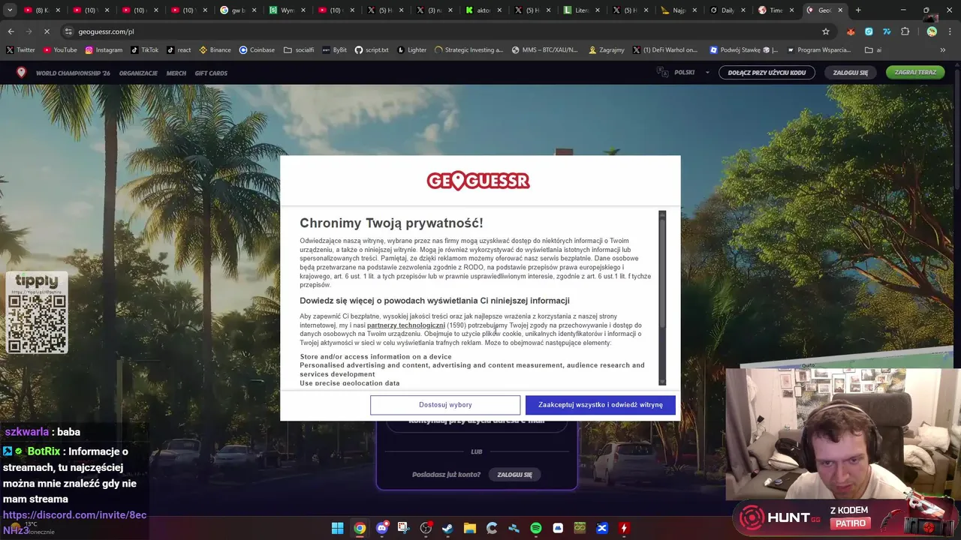Open the Extensions puzzle icon
This screenshot has width=961, height=540.
[905, 31]
